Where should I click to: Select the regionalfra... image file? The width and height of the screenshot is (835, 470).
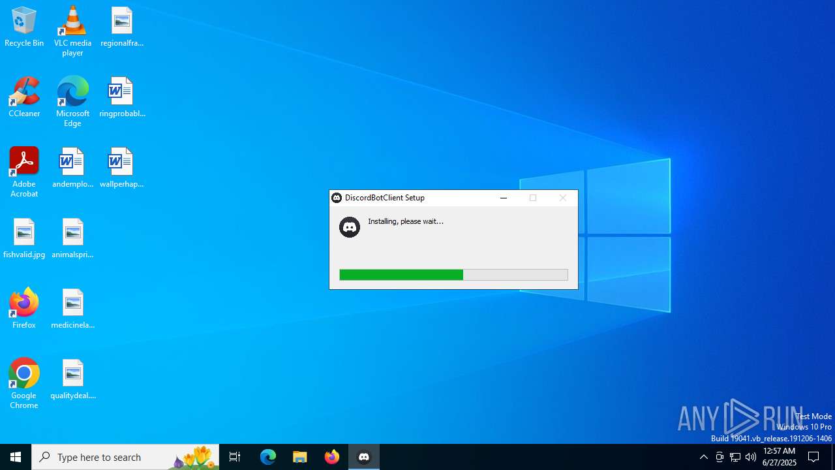click(122, 27)
